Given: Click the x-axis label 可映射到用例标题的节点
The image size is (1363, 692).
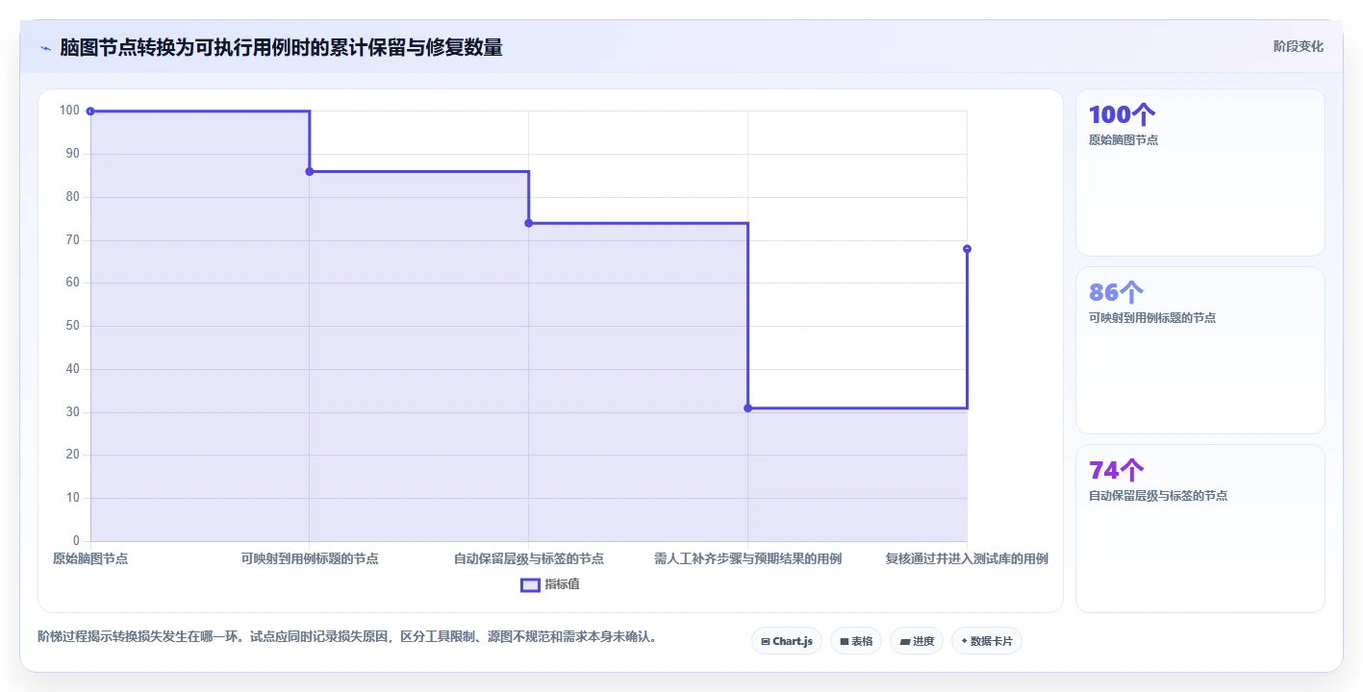Looking at the screenshot, I should pos(310,558).
